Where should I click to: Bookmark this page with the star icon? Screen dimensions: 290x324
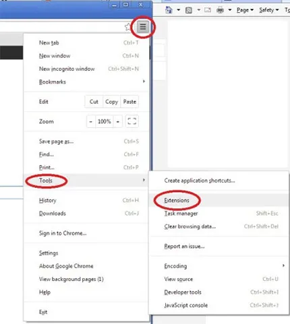click(x=128, y=27)
